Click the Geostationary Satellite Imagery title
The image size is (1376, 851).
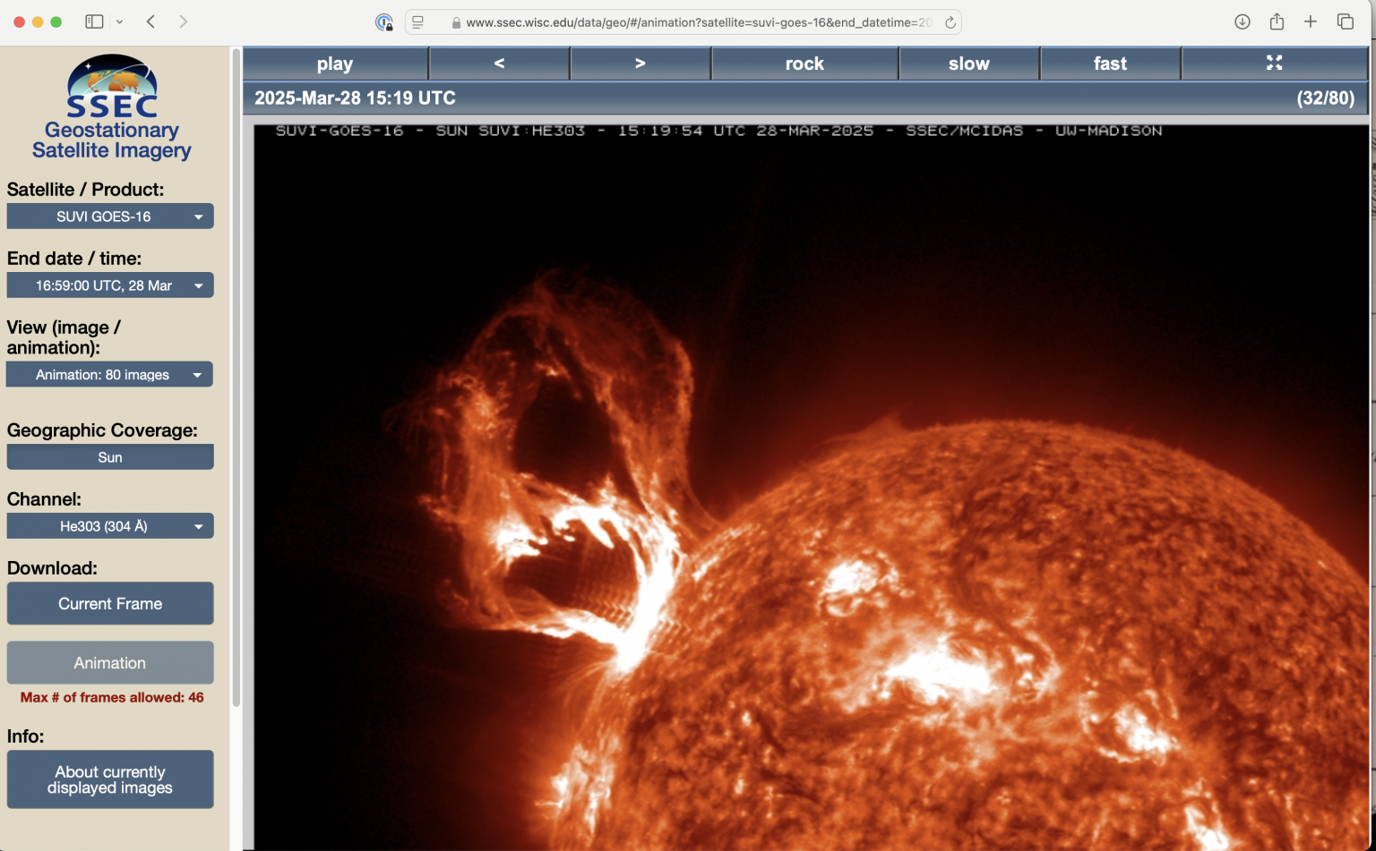tap(112, 140)
